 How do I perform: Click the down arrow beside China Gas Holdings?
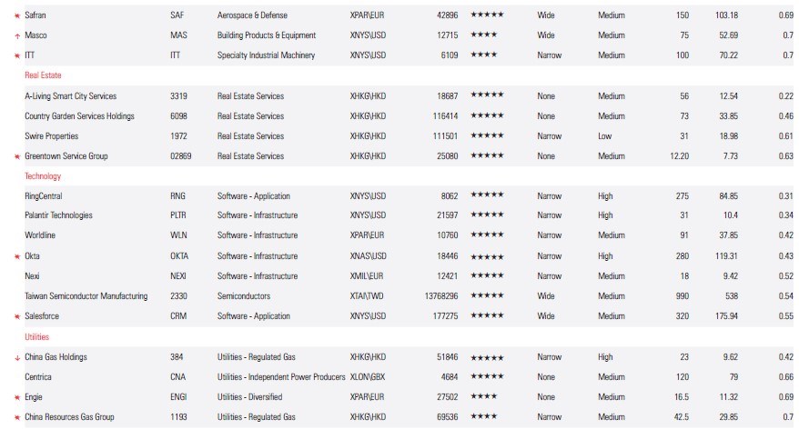click(17, 357)
